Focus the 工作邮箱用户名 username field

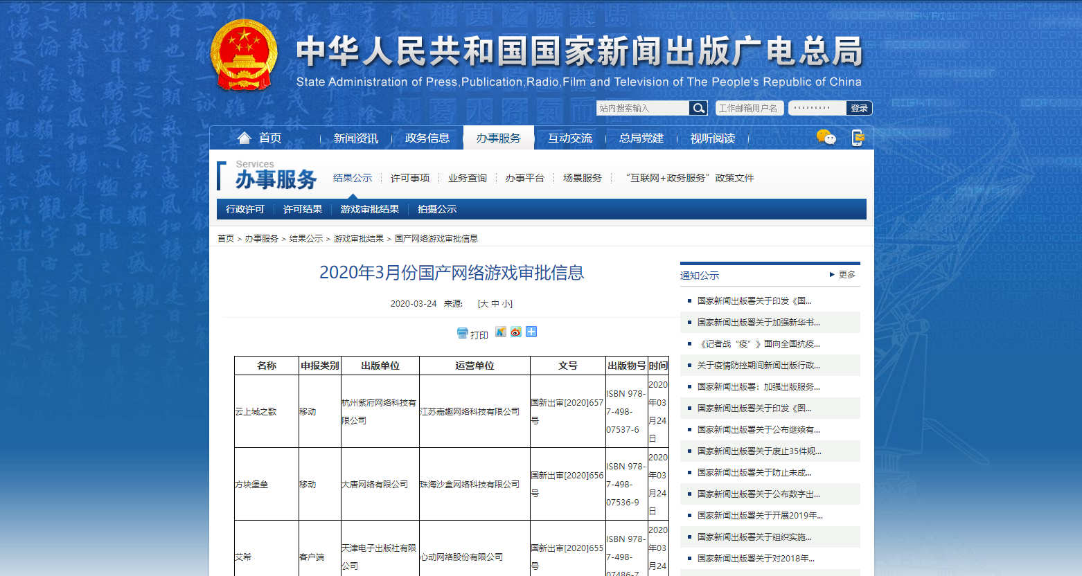coord(749,108)
